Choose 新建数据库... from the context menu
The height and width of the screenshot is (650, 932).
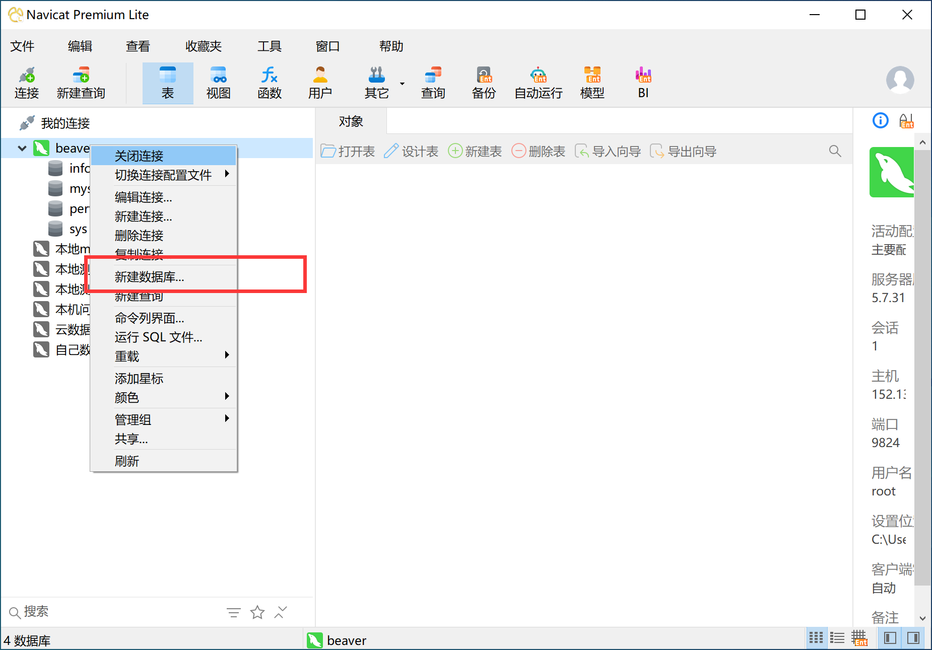pos(163,277)
